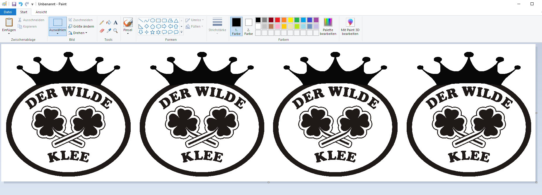Select the green color swatch

[x=297, y=20]
